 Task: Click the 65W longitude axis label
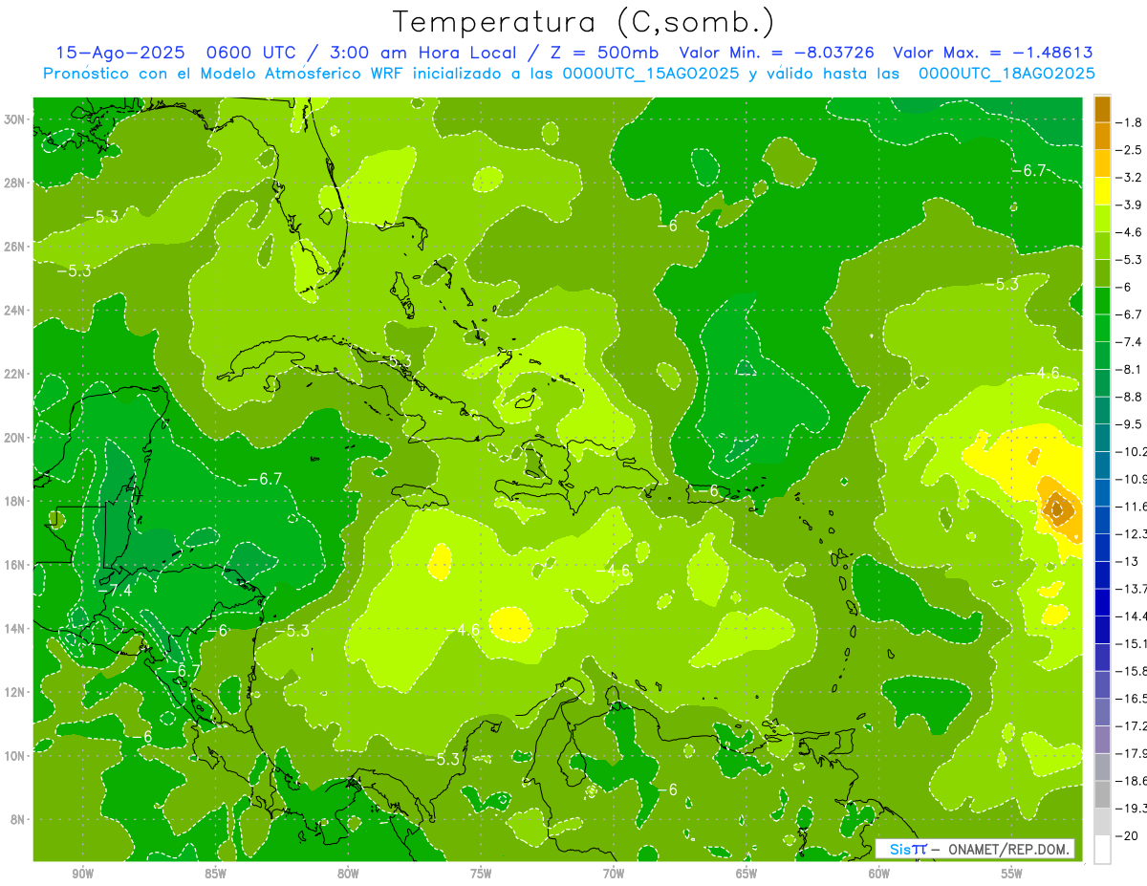747,874
